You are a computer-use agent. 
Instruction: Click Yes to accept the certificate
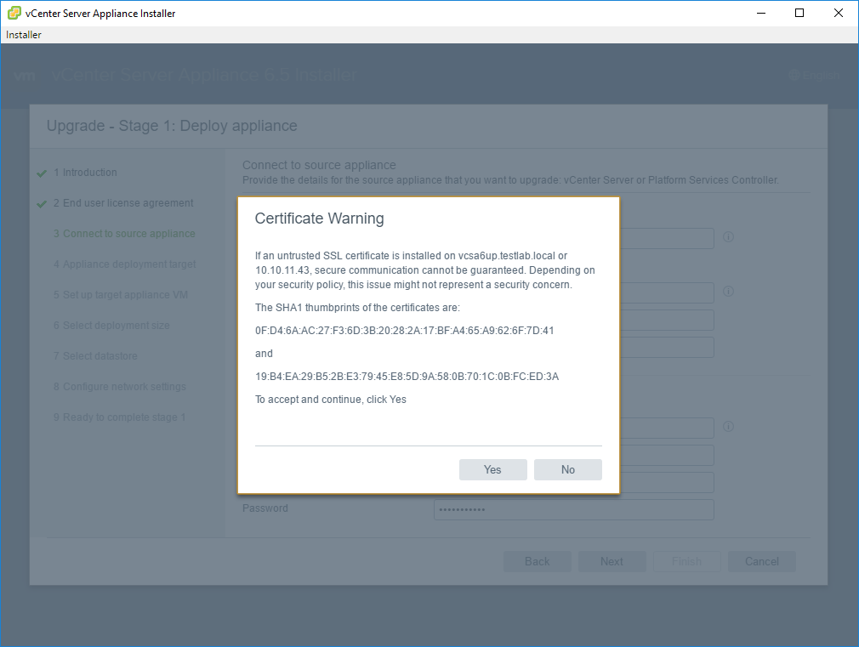click(x=492, y=469)
